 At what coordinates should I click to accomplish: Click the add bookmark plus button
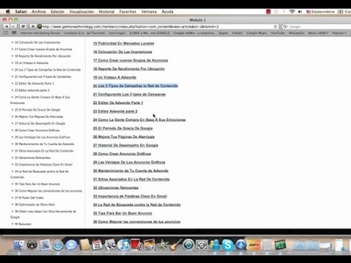click(x=33, y=27)
